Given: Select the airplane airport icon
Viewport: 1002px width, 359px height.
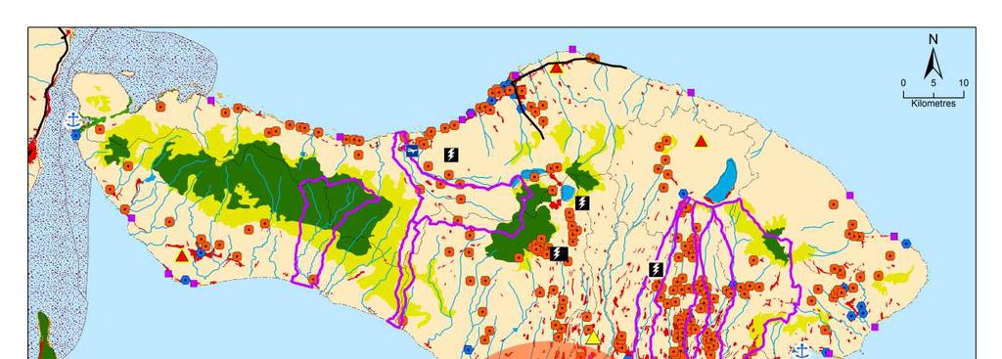Looking at the screenshot, I should coord(412,151).
